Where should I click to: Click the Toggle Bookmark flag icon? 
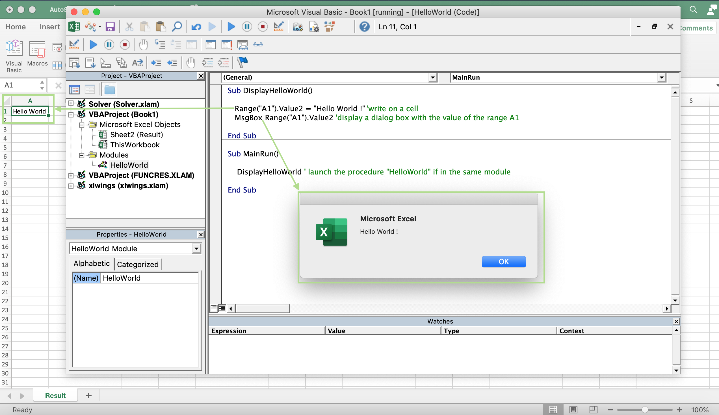(242, 62)
